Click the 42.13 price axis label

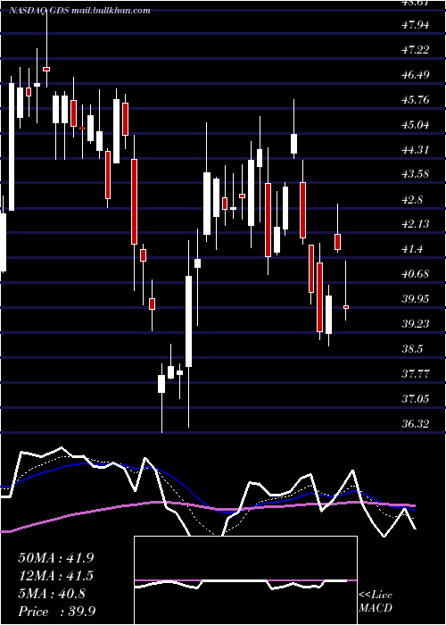tap(416, 224)
